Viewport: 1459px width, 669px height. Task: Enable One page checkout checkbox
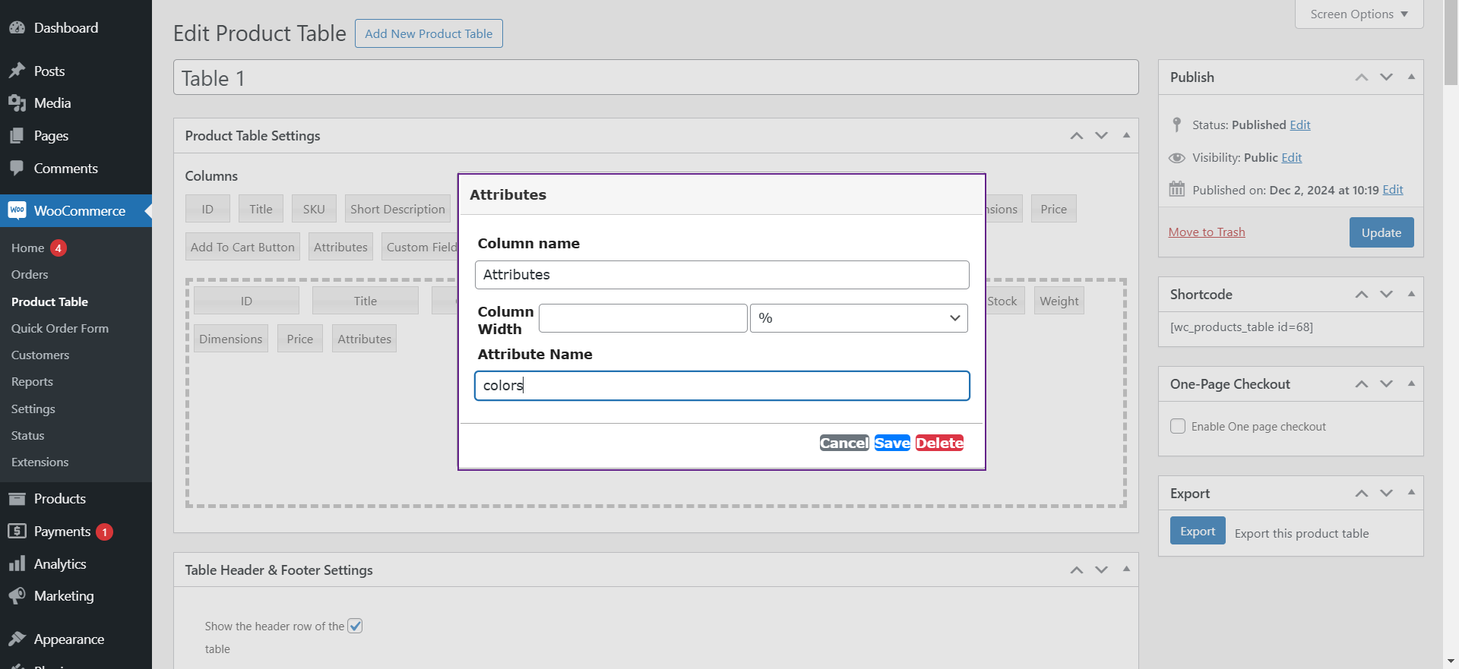[x=1178, y=426]
